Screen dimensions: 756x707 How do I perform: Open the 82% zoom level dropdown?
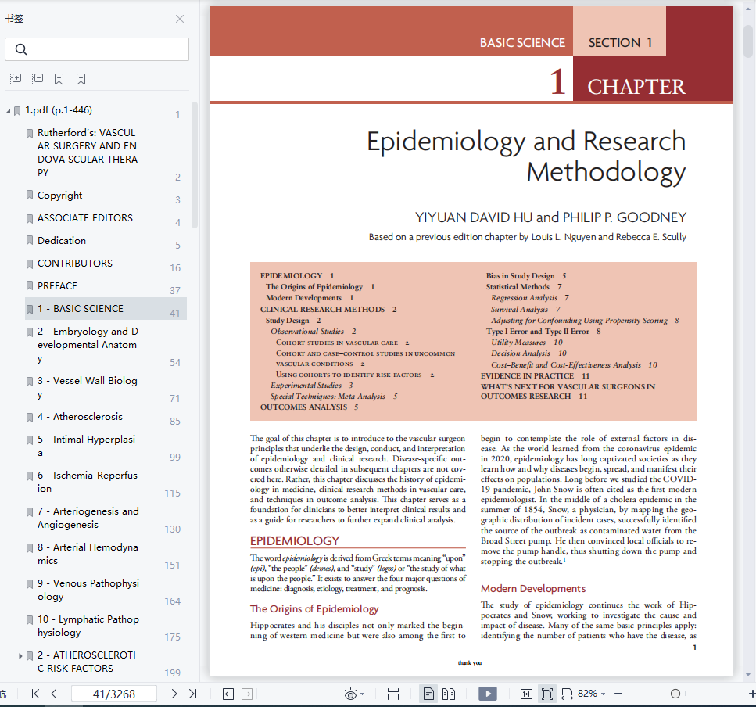592,694
